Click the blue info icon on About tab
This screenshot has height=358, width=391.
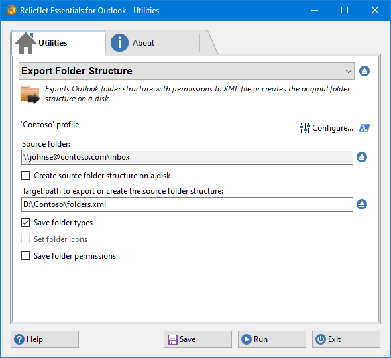point(119,43)
